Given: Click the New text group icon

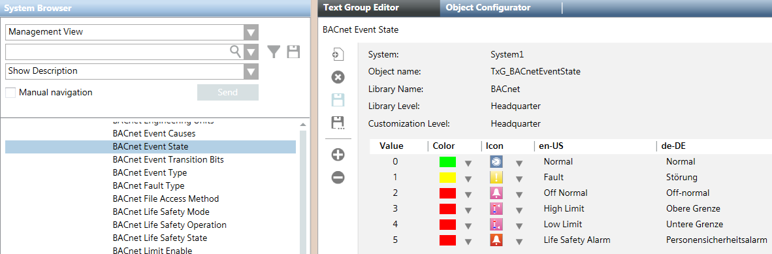Looking at the screenshot, I should pyautogui.click(x=338, y=55).
